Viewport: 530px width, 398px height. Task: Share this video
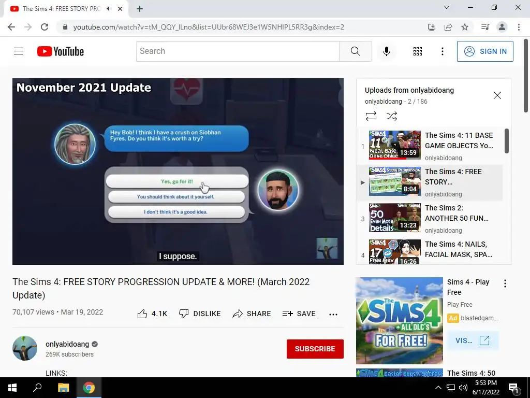252,314
